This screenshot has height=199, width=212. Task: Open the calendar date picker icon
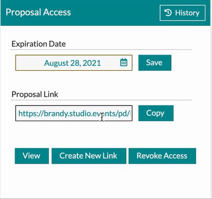coord(124,63)
